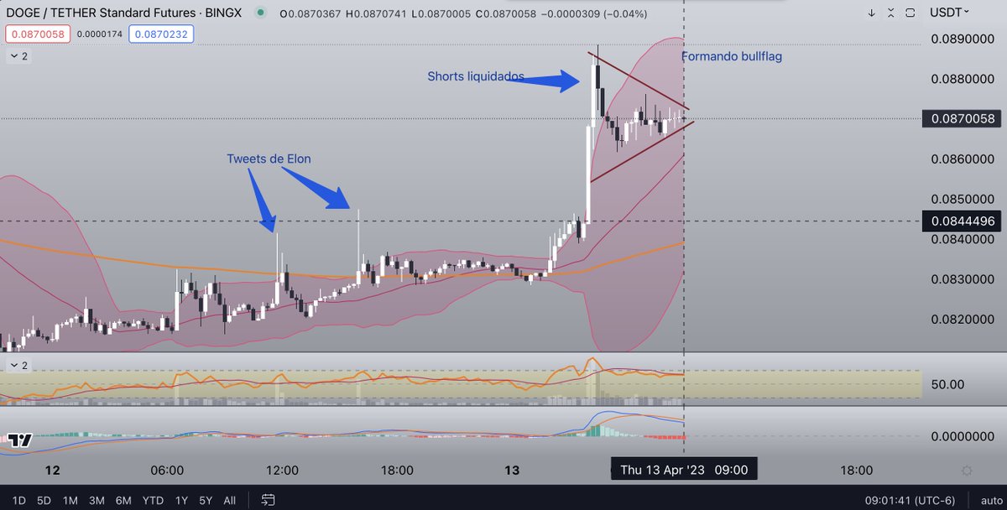Click the change value −0.0000309 (−0.04%)
Image resolution: width=1007 pixels, height=510 pixels.
[x=596, y=13]
